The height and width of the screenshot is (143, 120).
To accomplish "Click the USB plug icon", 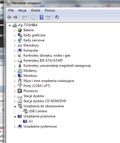I will [20, 66].
